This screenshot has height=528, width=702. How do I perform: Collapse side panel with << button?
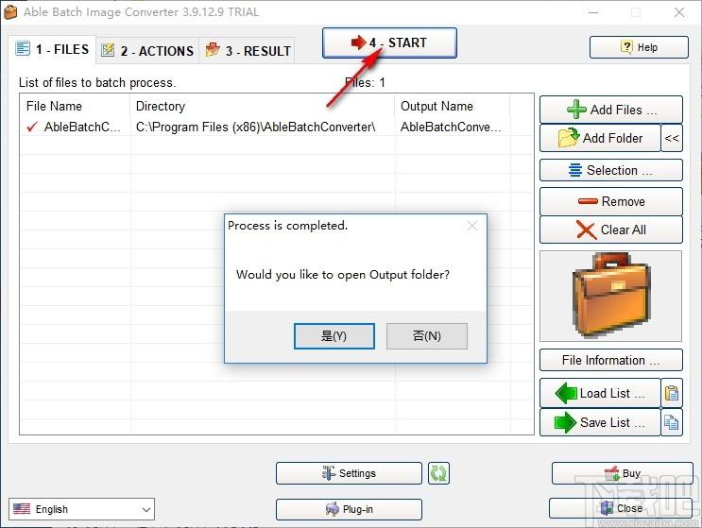tap(672, 138)
